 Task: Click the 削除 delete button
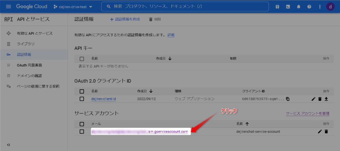(155, 19)
